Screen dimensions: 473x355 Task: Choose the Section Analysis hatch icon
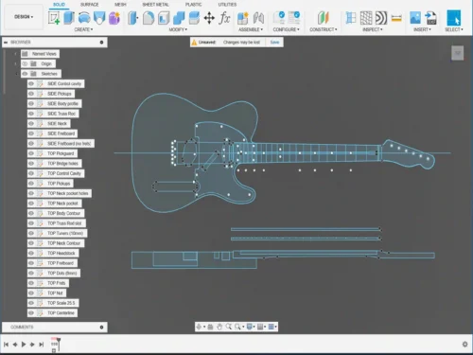[366, 18]
